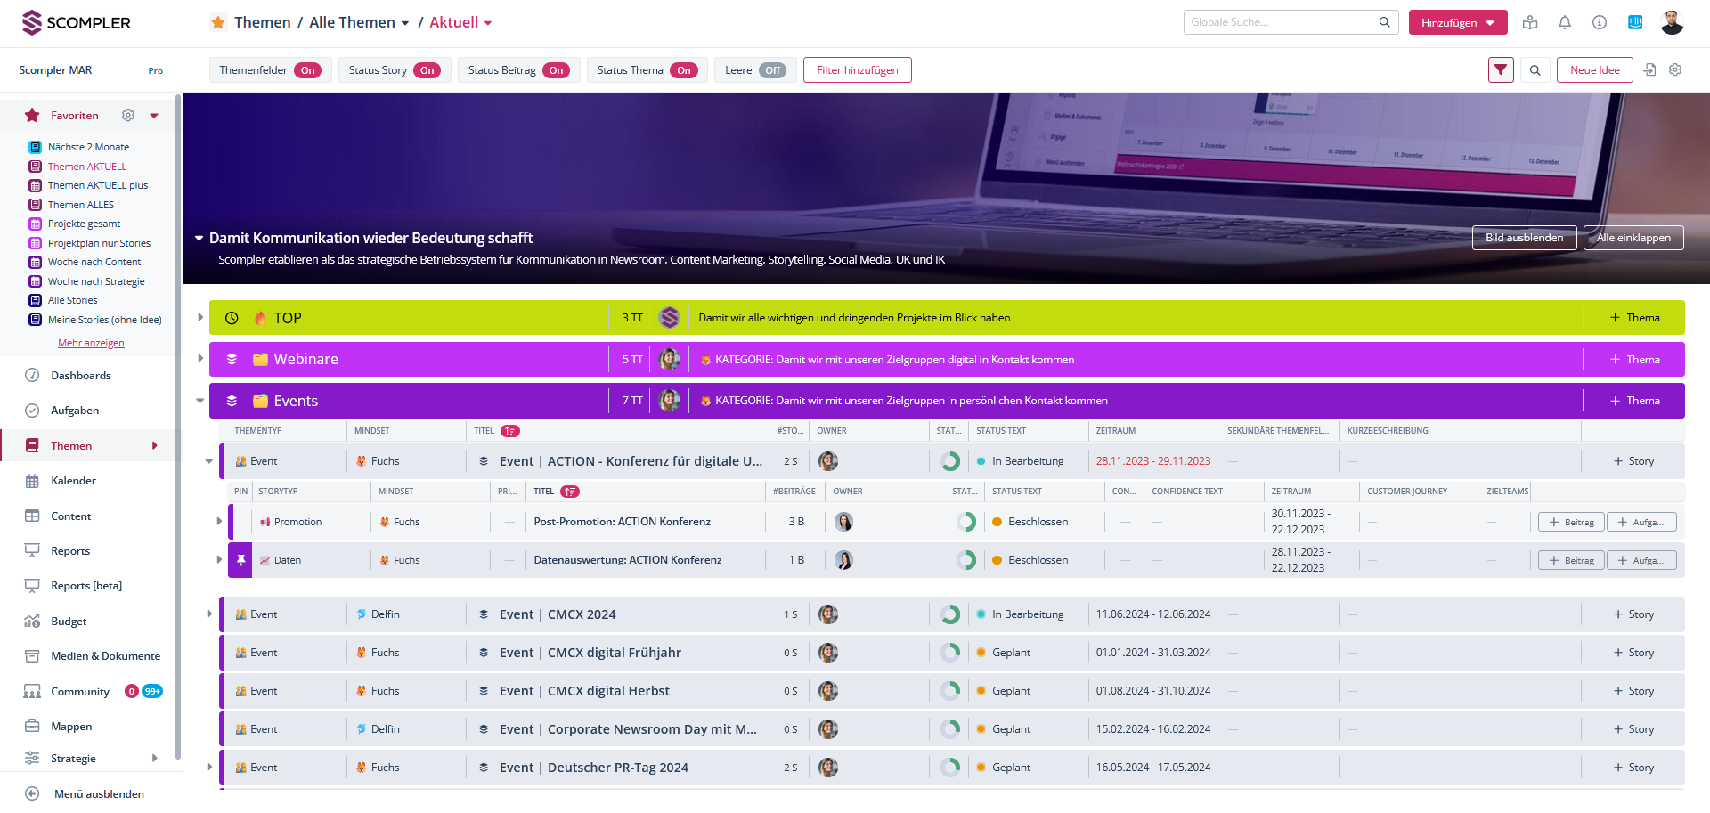Expand the Webinare category row

tap(200, 359)
